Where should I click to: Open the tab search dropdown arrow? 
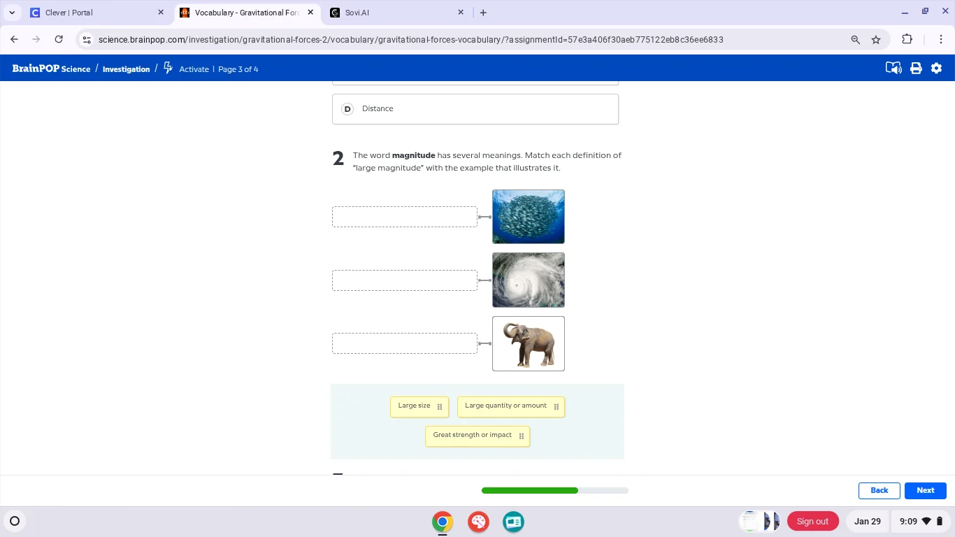coord(12,13)
